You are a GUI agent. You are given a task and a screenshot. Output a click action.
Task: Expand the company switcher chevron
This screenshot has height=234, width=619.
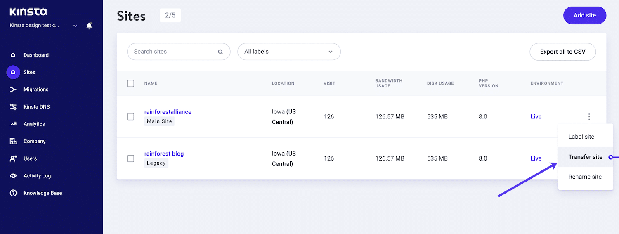click(x=75, y=26)
